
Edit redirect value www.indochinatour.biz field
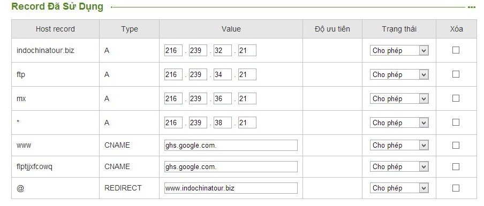click(231, 188)
